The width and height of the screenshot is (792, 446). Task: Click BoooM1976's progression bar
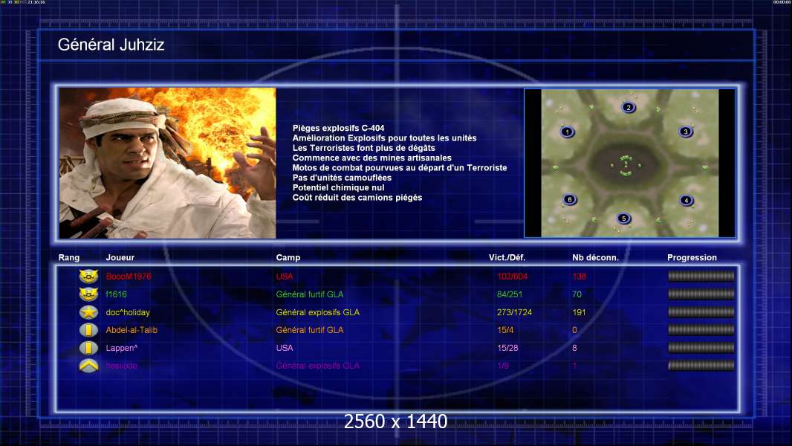701,276
